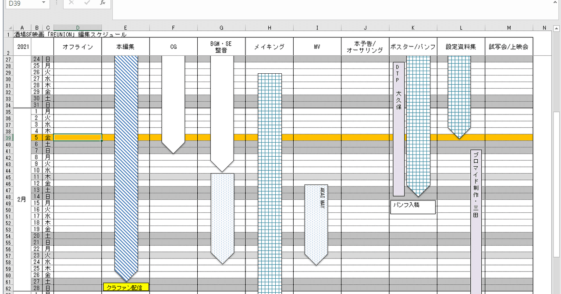561x294 pixels.
Task: Select the 2021 year cell
Action: click(22, 46)
